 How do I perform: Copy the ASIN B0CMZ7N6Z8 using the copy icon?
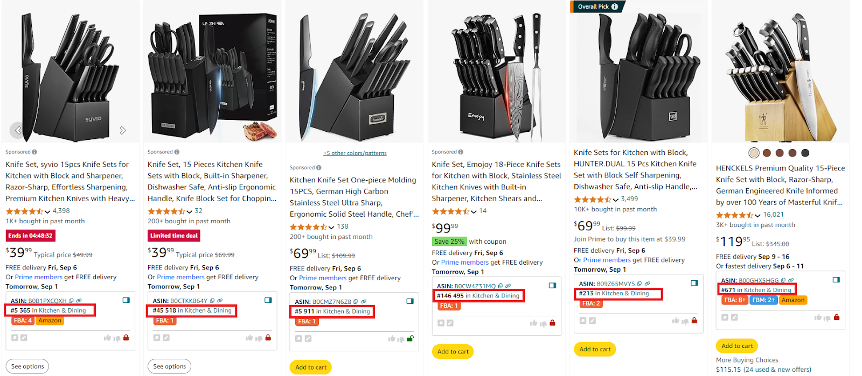[356, 301]
